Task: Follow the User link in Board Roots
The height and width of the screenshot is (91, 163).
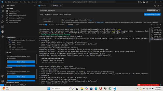Action: pyautogui.click(x=91, y=20)
